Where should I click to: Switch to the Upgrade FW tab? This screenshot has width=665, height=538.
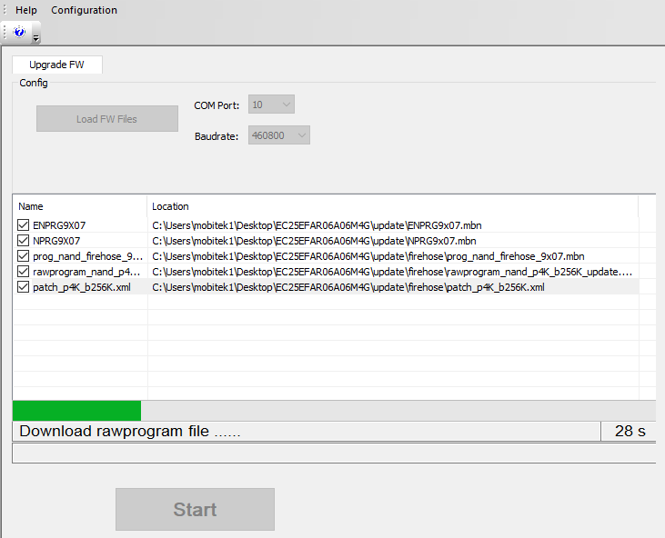(x=56, y=65)
